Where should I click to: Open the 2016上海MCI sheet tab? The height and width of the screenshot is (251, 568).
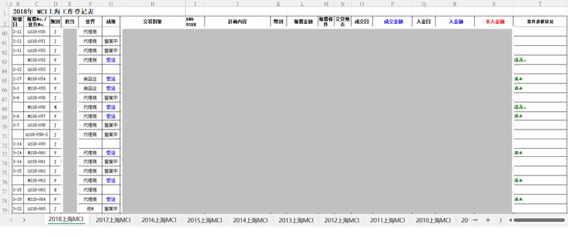coord(159,220)
